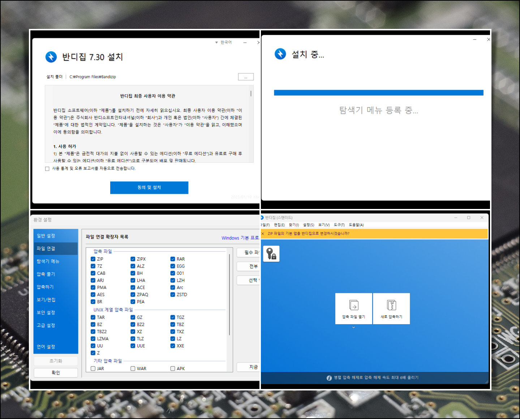The height and width of the screenshot is (419, 520).
Task: Dismiss the yellow ZIP default app banner
Action: pos(263,234)
